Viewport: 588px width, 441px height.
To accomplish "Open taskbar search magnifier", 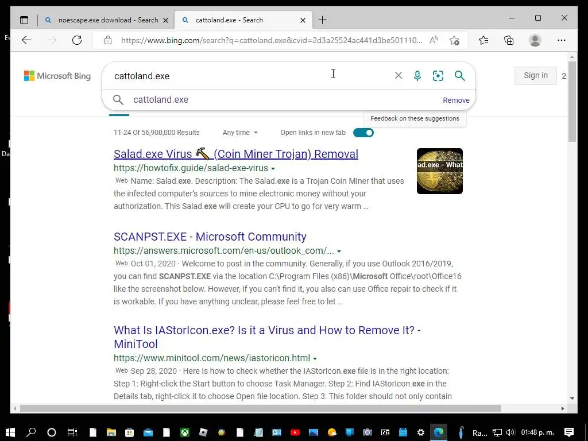I will point(31,432).
